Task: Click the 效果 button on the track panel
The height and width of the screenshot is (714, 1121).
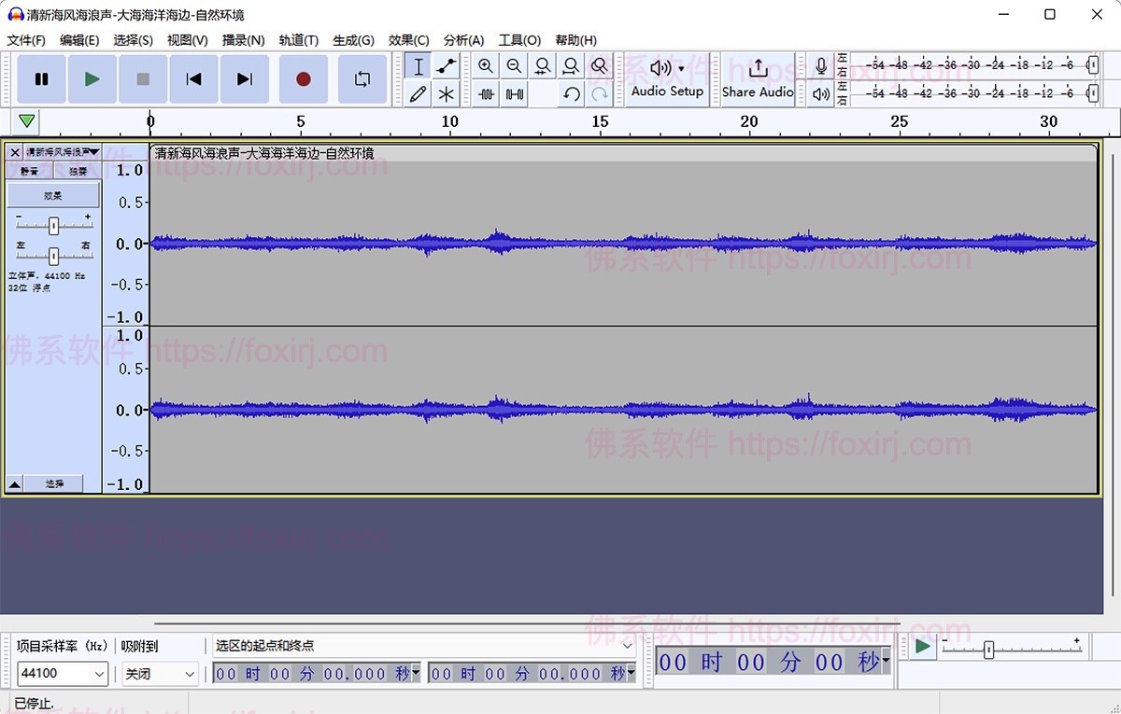Action: point(52,194)
